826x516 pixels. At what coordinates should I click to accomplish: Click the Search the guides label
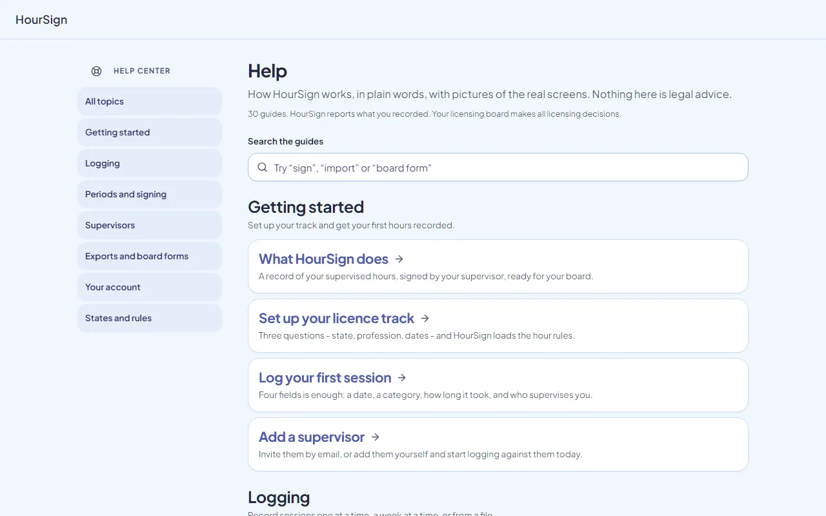click(285, 141)
